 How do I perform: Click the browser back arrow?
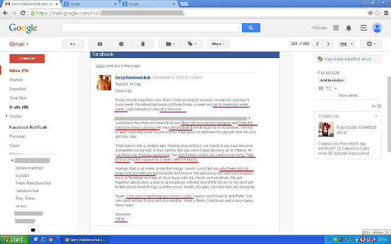5,13
